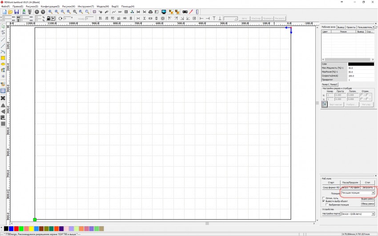The height and width of the screenshot is (236, 378).
Task: Pick the Polyline drawing tool
Action: click(x=3, y=46)
